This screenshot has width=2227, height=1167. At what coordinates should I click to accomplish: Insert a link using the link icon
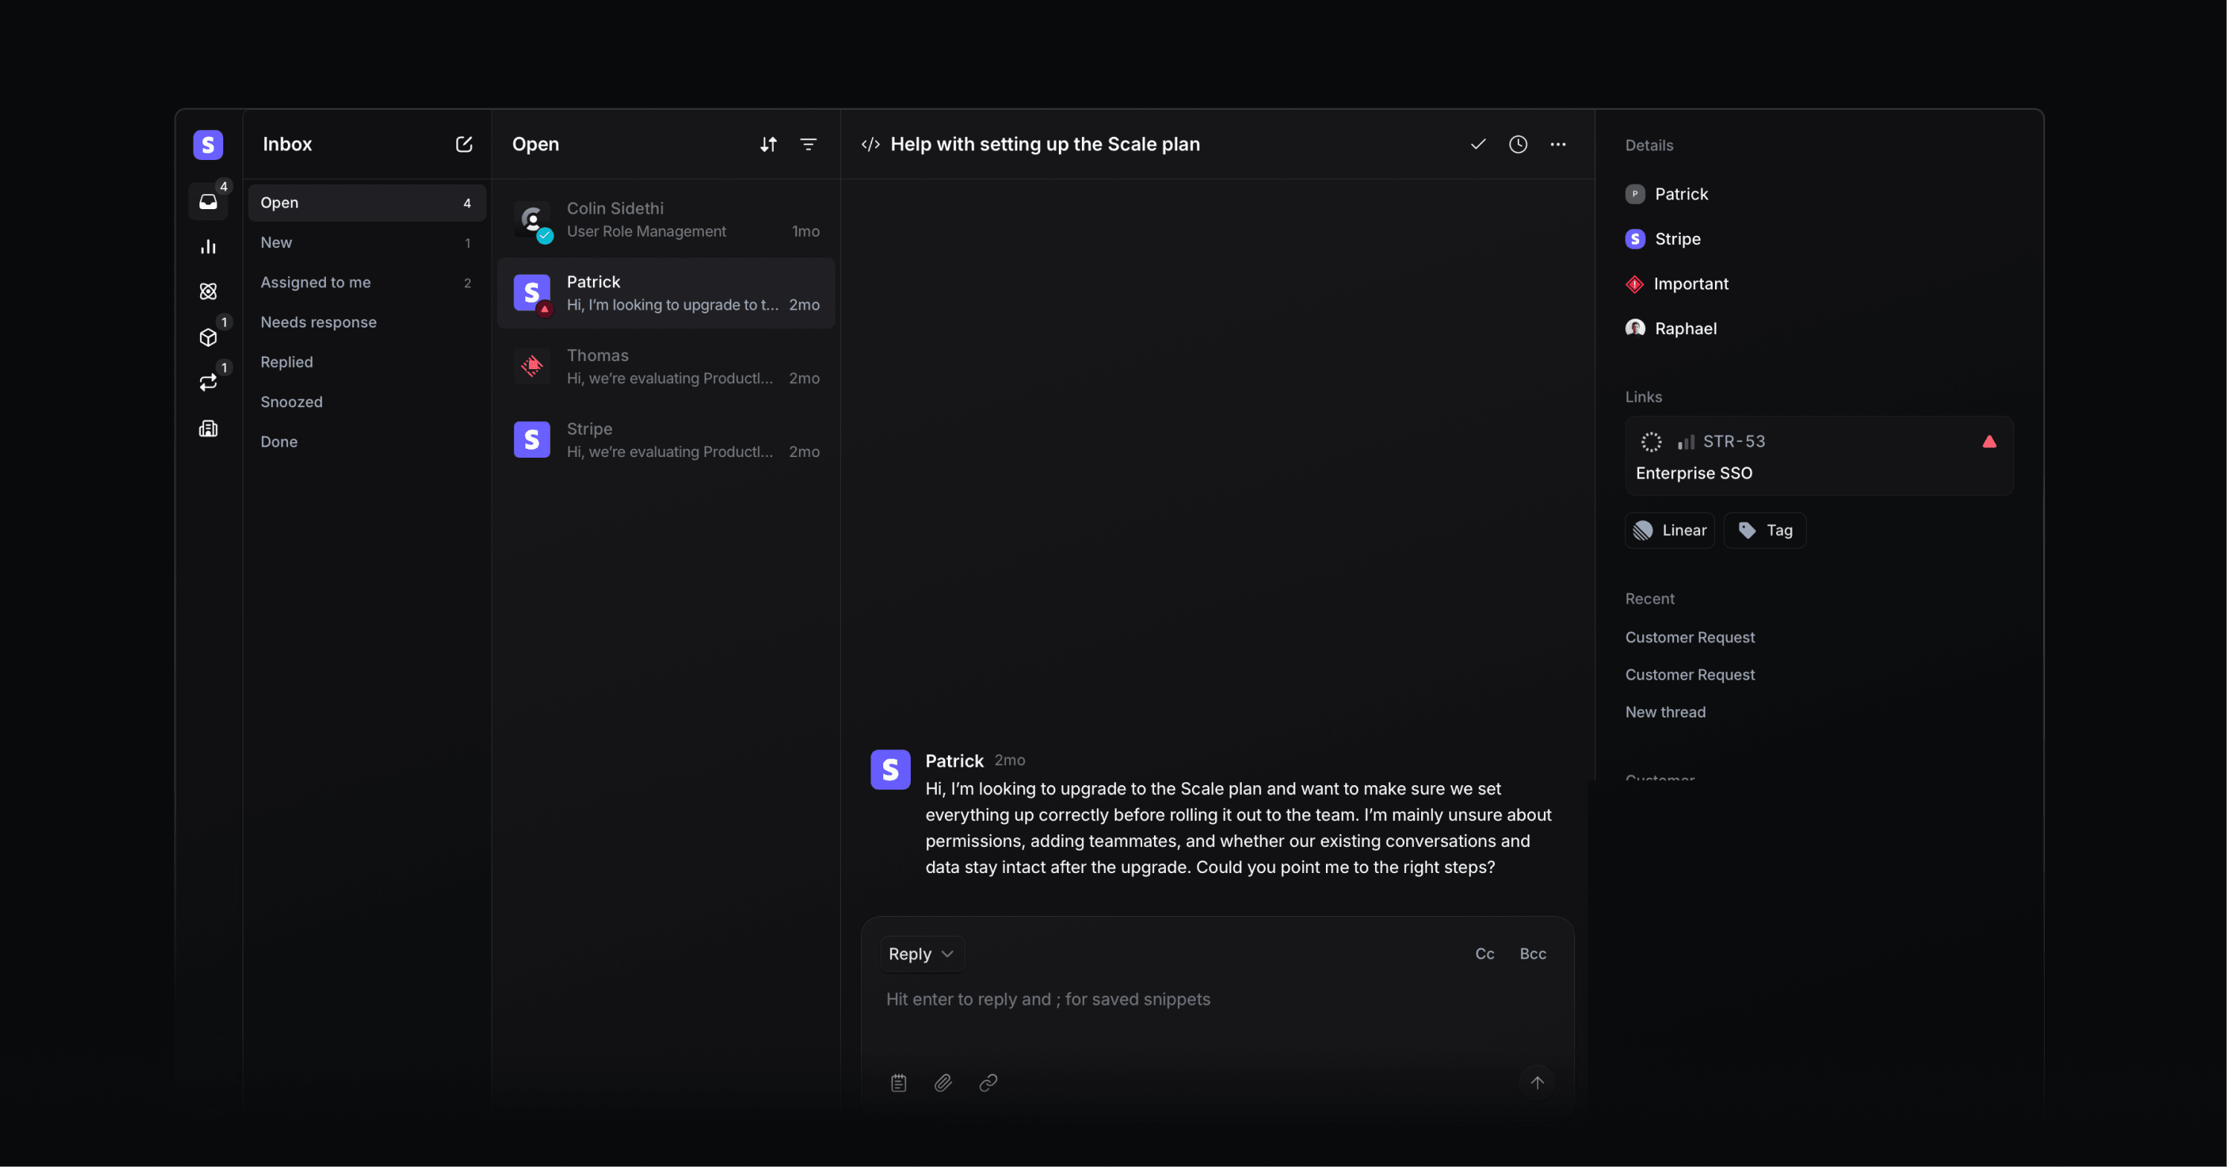click(987, 1082)
